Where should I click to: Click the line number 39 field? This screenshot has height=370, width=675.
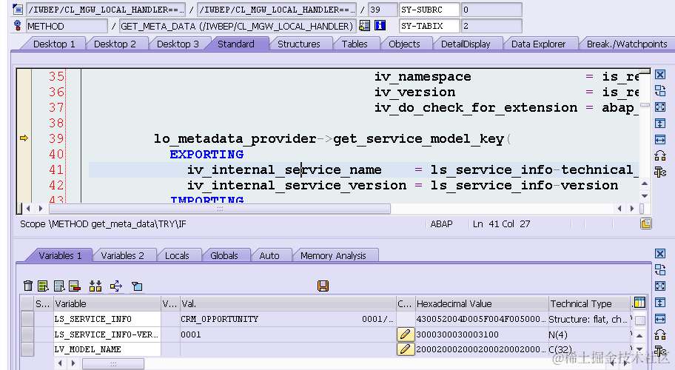pos(383,10)
